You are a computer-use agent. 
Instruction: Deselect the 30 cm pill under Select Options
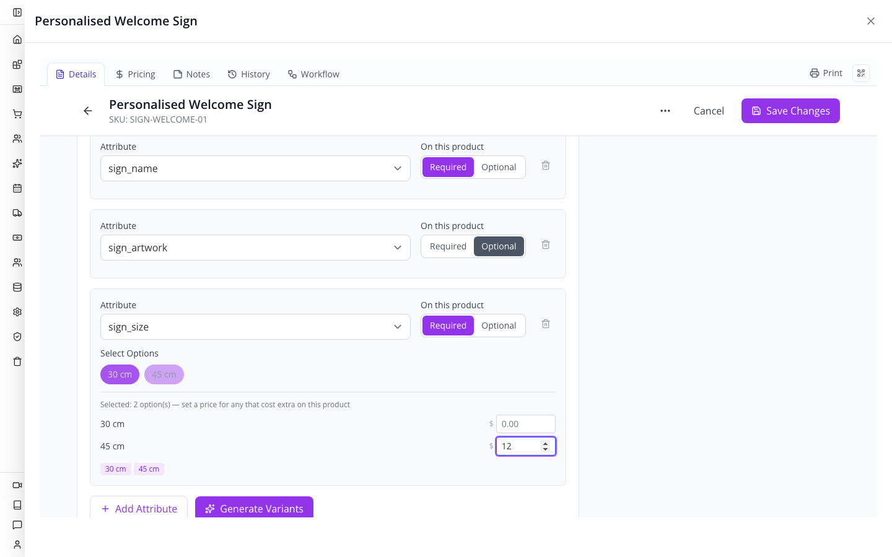click(120, 374)
